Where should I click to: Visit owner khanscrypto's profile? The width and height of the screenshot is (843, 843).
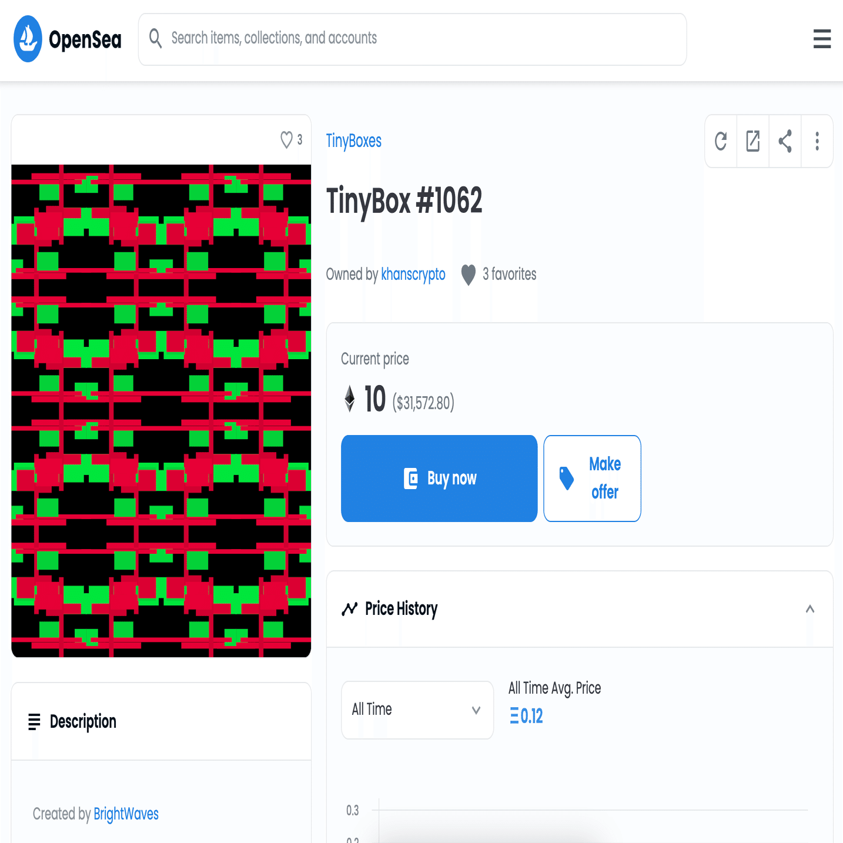pyautogui.click(x=413, y=275)
